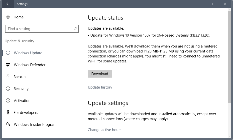Close the Settings window
This screenshot has width=233, height=140.
point(225,4)
